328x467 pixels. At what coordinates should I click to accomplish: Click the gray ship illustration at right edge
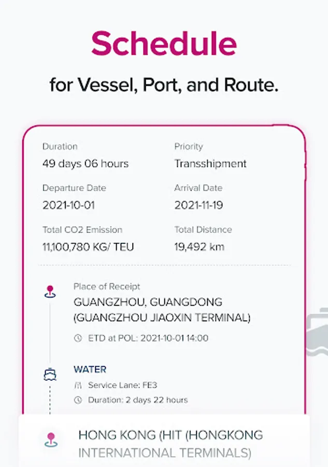pyautogui.click(x=317, y=332)
